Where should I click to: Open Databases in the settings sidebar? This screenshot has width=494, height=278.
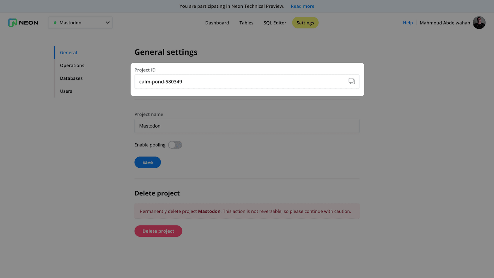point(71,78)
